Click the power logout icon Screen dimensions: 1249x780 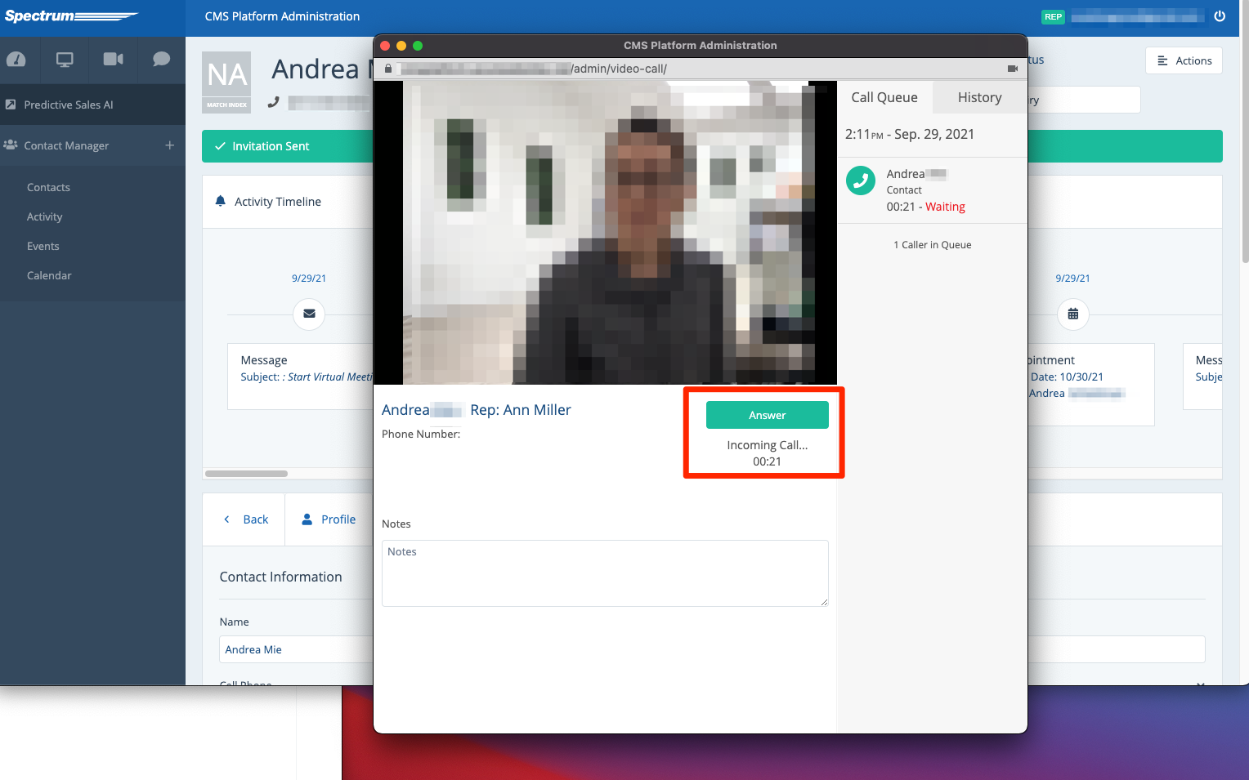point(1220,16)
